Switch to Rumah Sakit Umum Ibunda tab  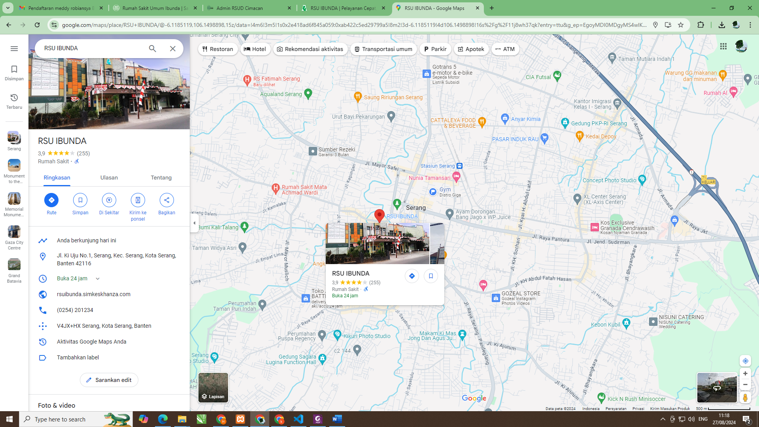point(155,8)
